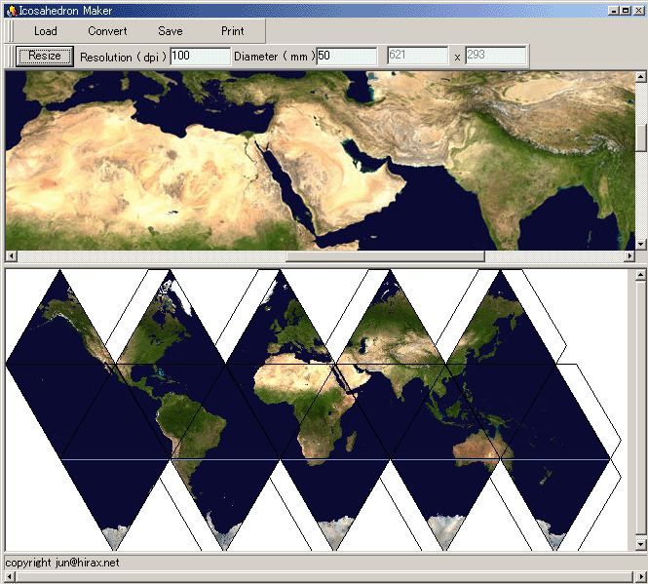
Task: Click the source map's vertical scrollbar thumb
Action: (640, 136)
